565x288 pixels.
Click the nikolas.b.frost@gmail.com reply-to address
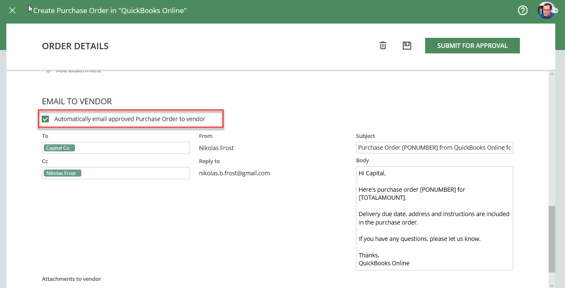pos(234,173)
